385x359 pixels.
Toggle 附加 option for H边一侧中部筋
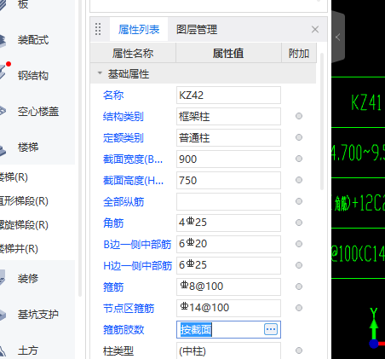click(299, 265)
